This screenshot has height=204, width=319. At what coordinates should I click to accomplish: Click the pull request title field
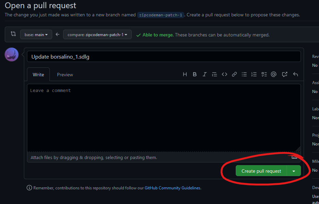(x=164, y=57)
